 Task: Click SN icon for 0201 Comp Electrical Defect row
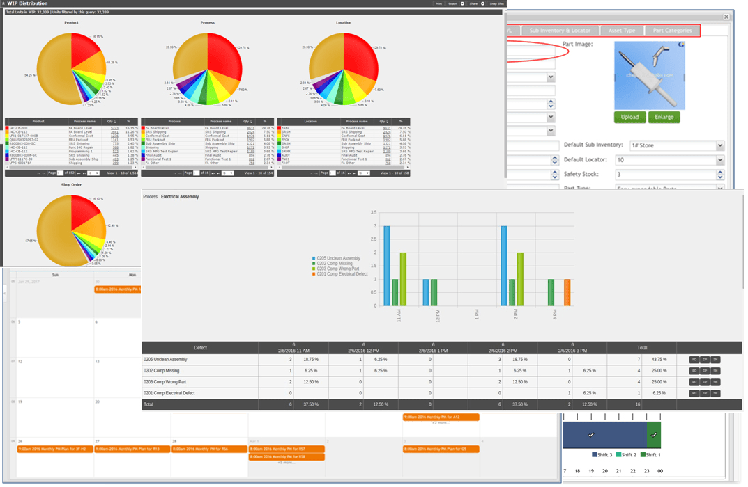[x=715, y=393]
